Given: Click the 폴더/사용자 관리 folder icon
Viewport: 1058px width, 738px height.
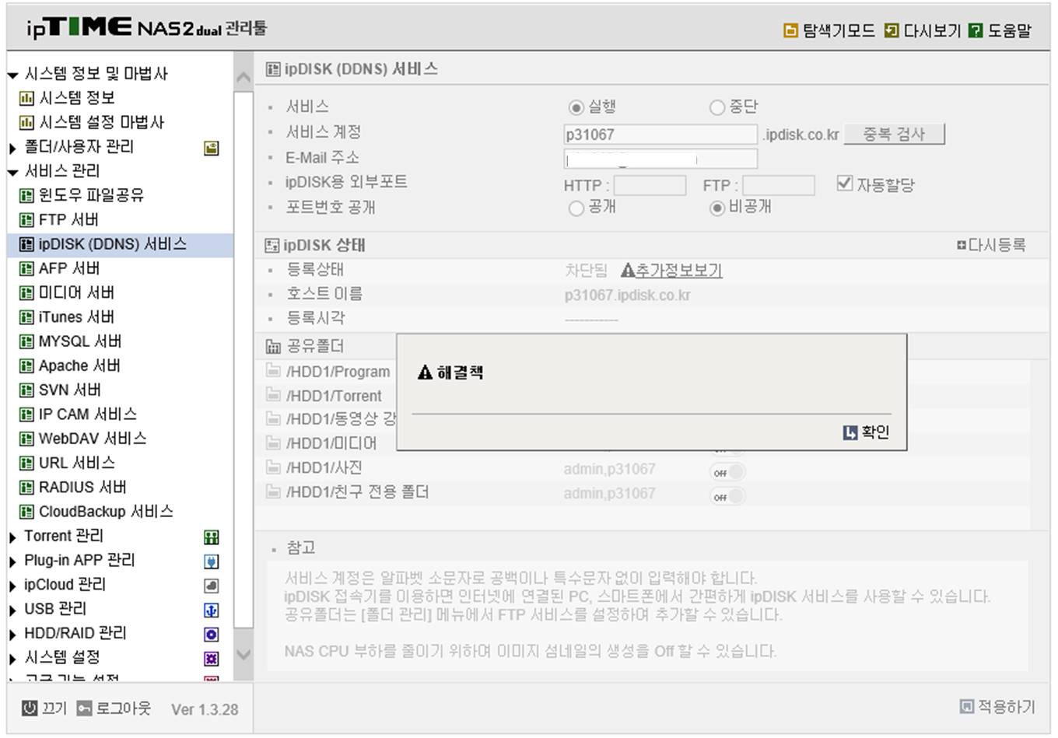Looking at the screenshot, I should click(211, 148).
